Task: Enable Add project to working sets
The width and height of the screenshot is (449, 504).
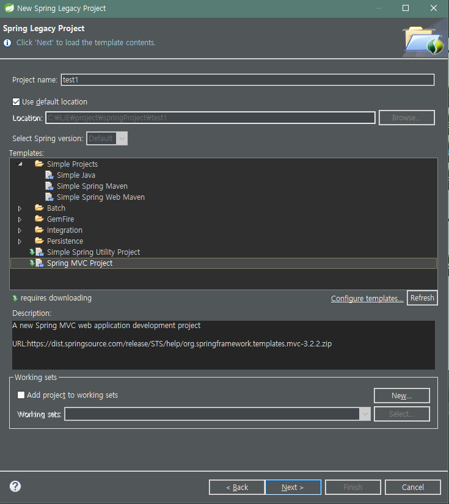Action: (x=21, y=395)
